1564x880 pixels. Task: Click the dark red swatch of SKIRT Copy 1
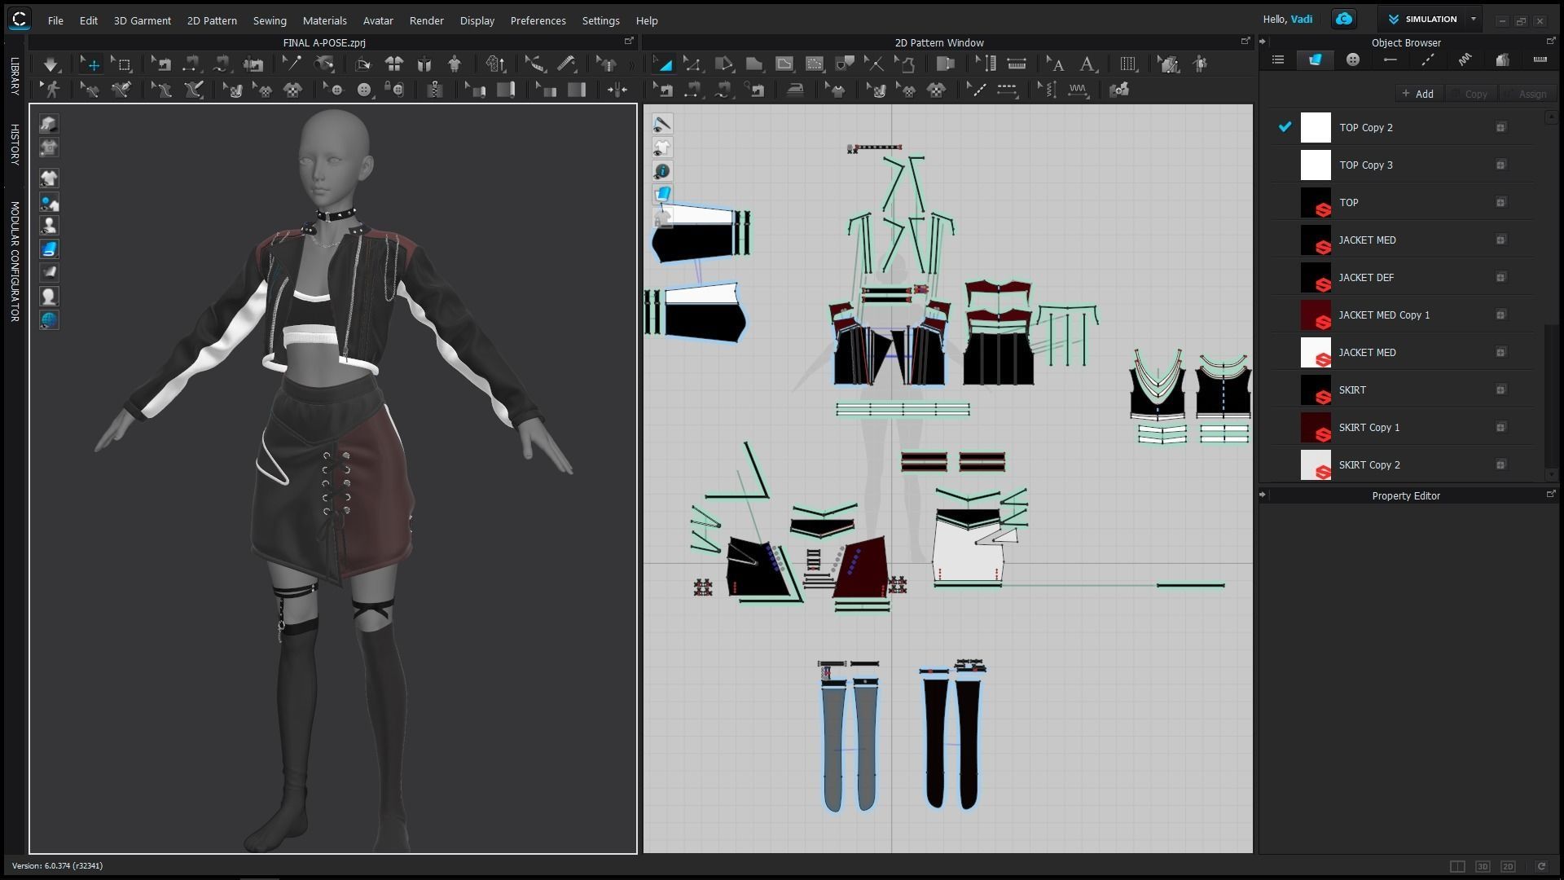[1316, 427]
